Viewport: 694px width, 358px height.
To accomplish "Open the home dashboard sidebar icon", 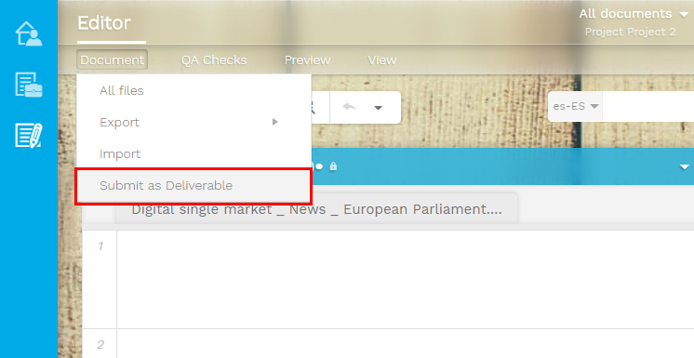I will 29,33.
